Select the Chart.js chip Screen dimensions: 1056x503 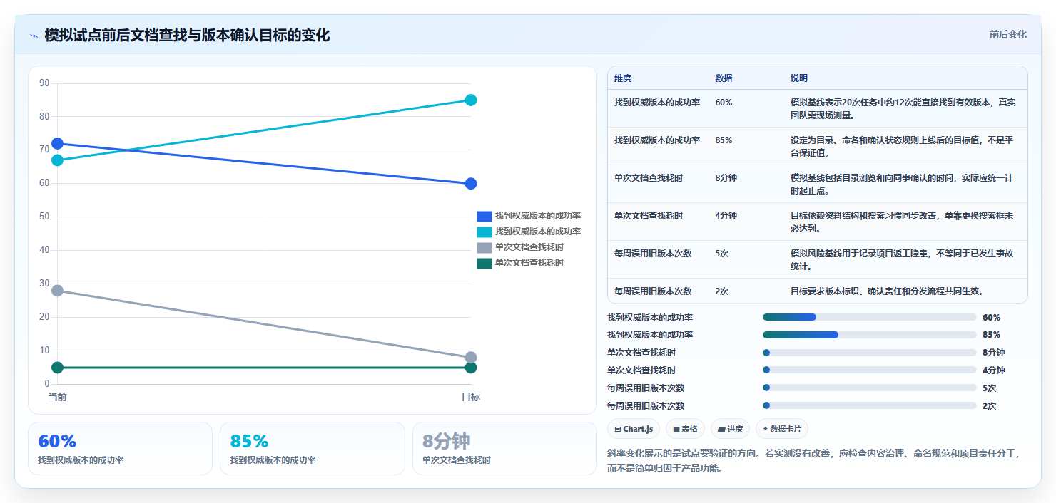[x=634, y=429]
